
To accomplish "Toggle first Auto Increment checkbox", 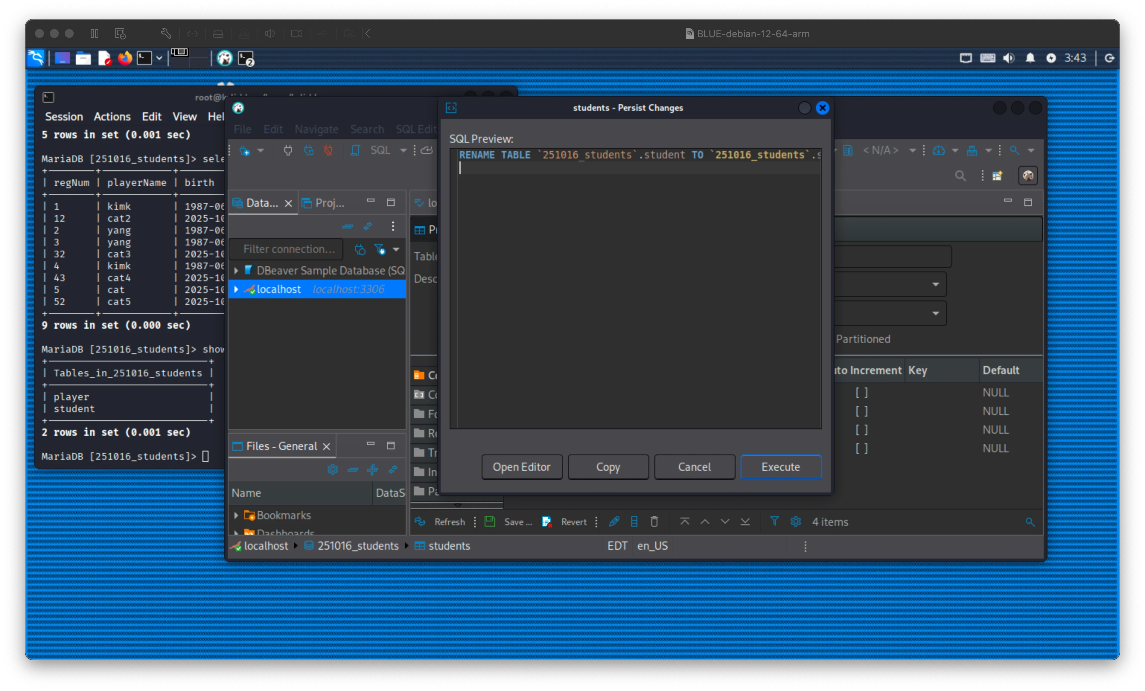I will tap(861, 393).
